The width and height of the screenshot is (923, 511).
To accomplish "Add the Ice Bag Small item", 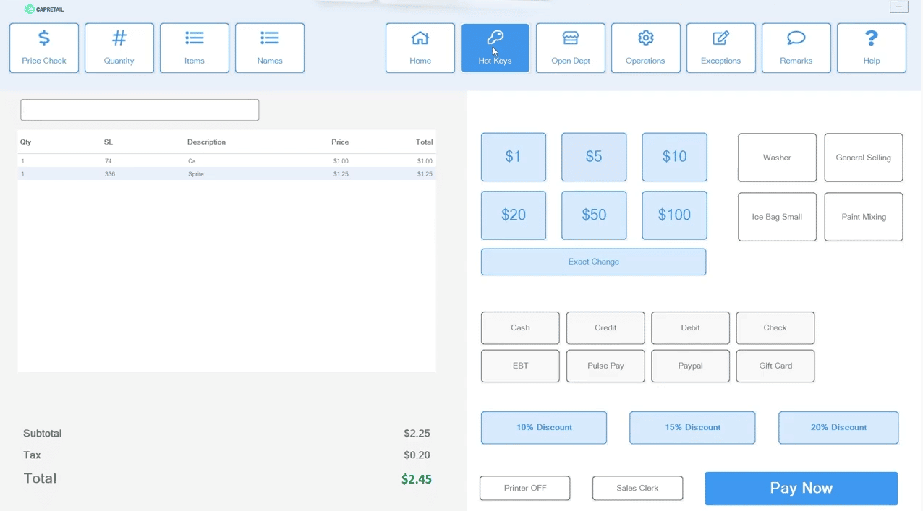I will [777, 217].
